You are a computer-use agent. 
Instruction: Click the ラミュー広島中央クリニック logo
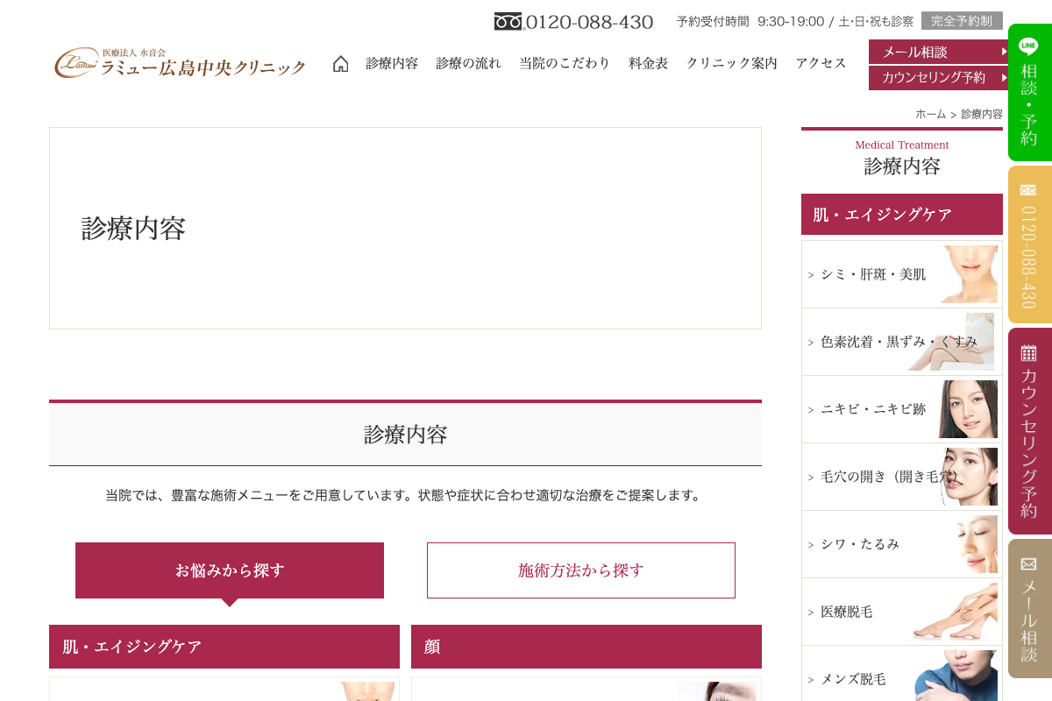[x=179, y=63]
